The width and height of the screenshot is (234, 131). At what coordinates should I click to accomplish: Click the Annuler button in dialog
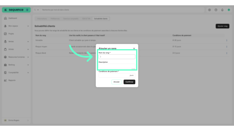[x=116, y=82]
